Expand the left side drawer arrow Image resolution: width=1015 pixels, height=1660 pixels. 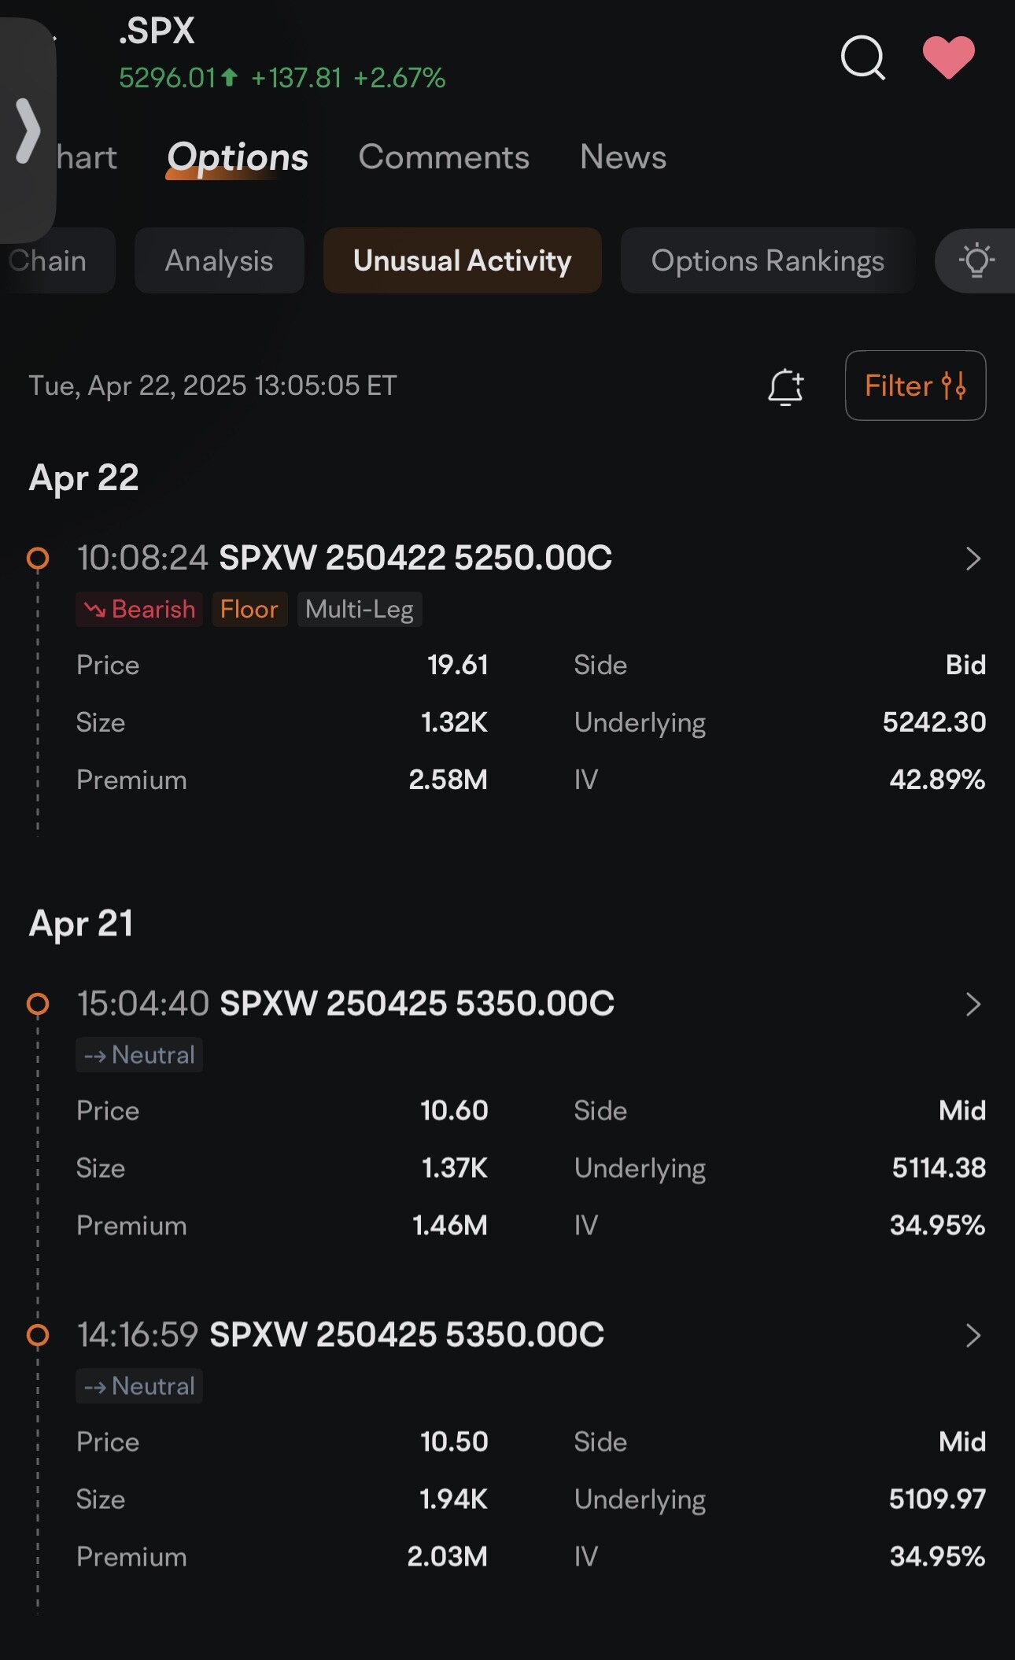tap(28, 131)
